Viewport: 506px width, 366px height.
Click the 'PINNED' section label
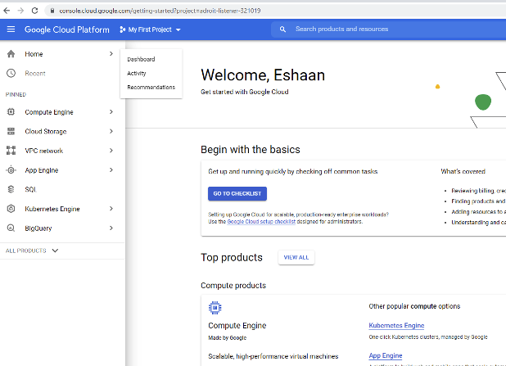[x=16, y=94]
